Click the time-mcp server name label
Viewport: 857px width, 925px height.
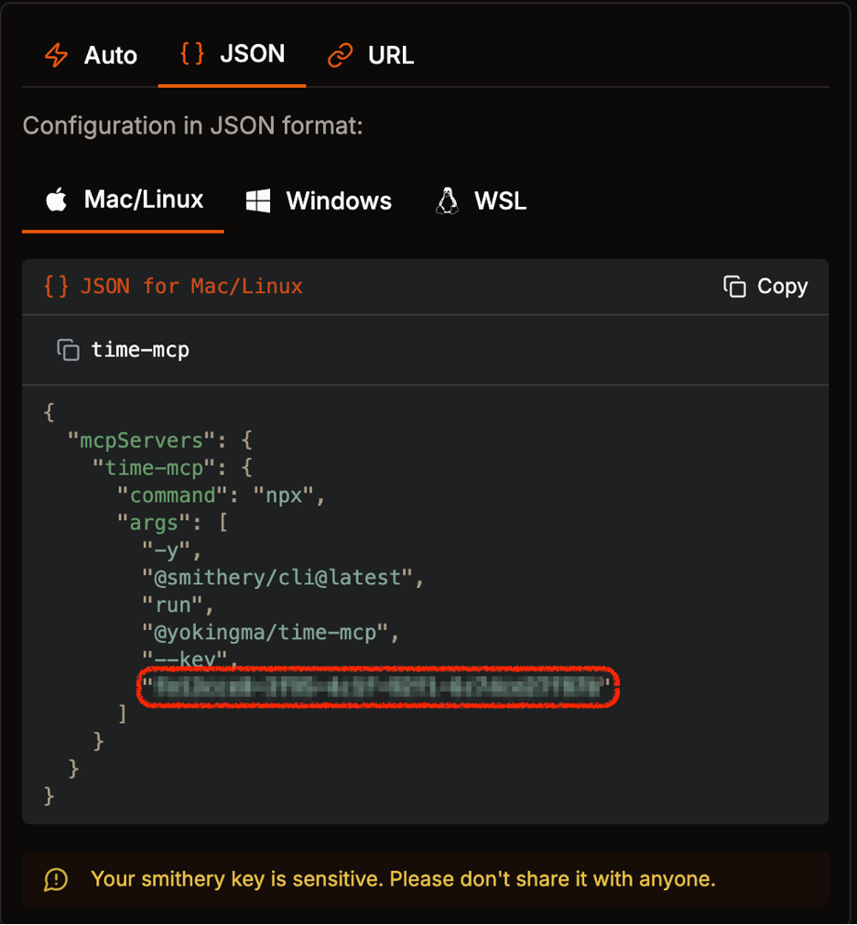click(x=140, y=350)
